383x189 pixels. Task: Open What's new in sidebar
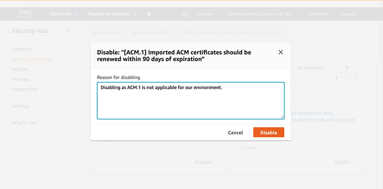point(24,122)
